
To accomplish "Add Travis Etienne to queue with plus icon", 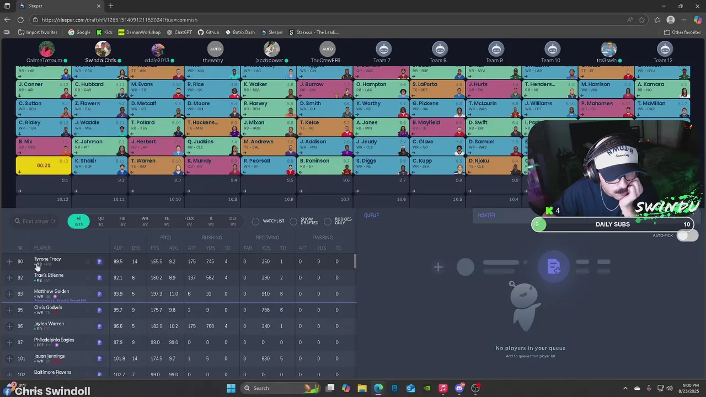I will (x=9, y=277).
